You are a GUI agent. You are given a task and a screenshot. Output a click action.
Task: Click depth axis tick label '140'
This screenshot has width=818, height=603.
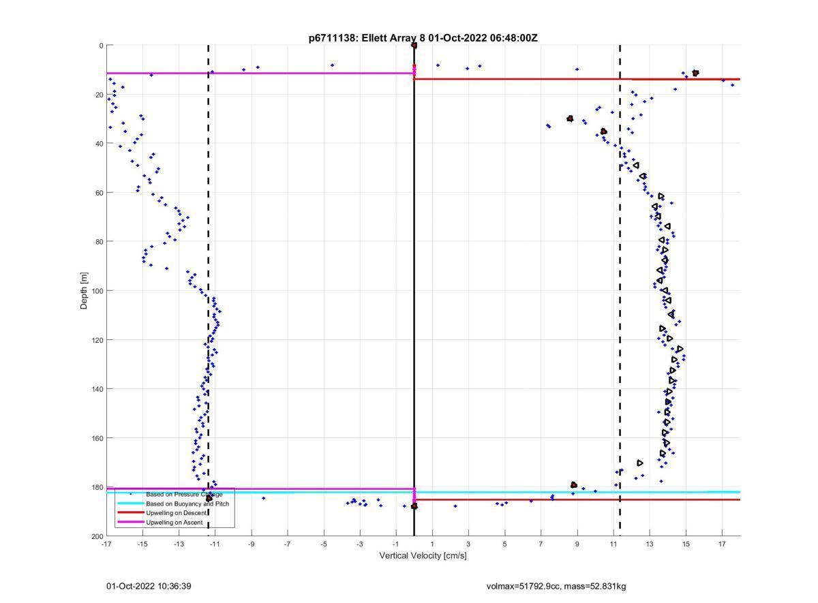(x=97, y=389)
